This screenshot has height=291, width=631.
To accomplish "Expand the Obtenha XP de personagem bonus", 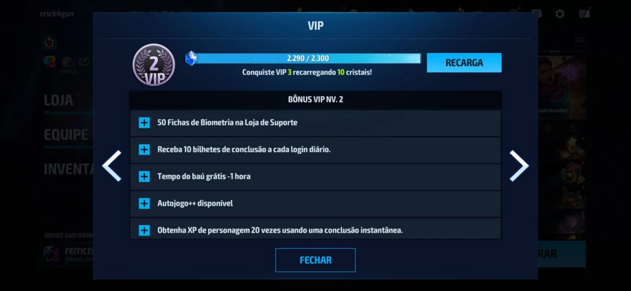I will (144, 231).
